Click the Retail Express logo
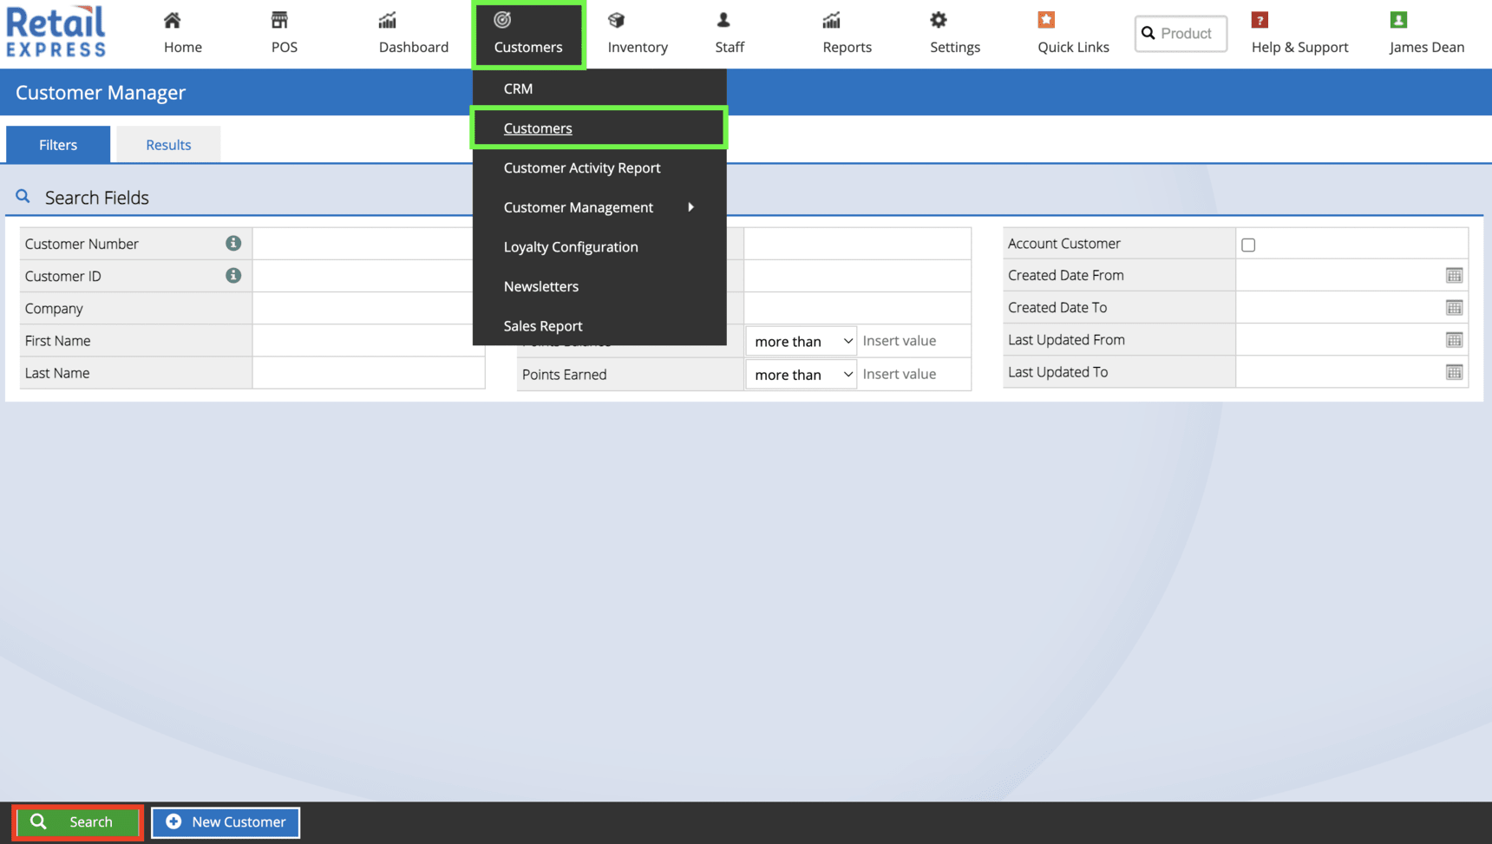 pos(56,32)
